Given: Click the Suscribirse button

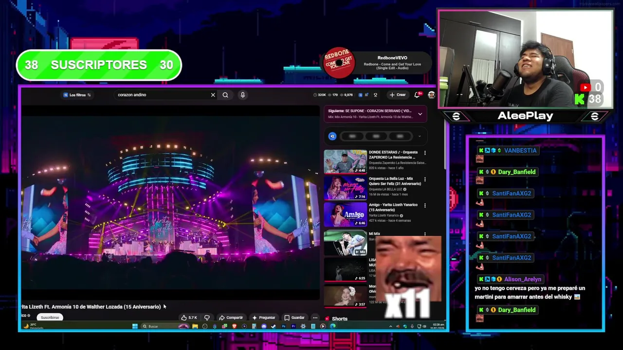Looking at the screenshot, I should (50, 317).
